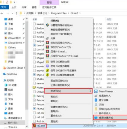Click the Open (打开) context menu entry
Image resolution: width=127 pixels, height=129 pixels.
(x=55, y=21)
